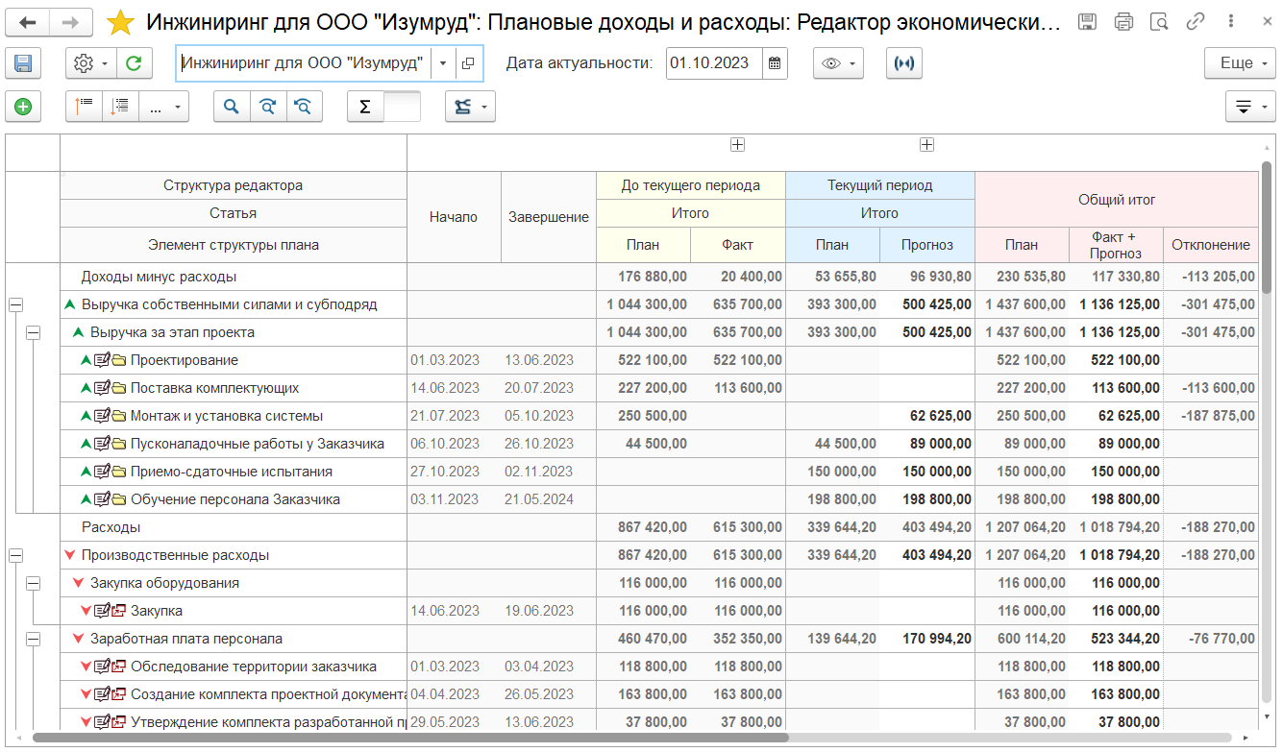The height and width of the screenshot is (752, 1283).
Task: Click the copy link chain icon
Action: [1196, 22]
